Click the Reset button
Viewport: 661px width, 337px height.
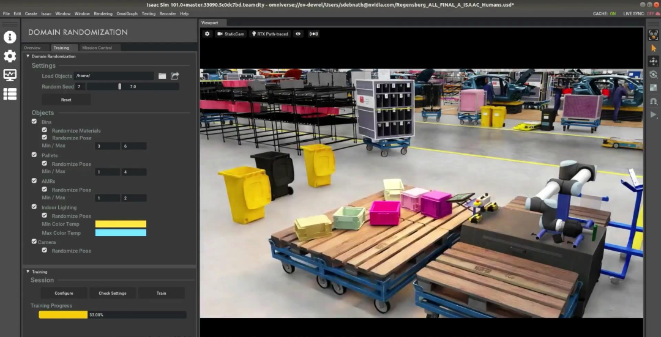(66, 99)
